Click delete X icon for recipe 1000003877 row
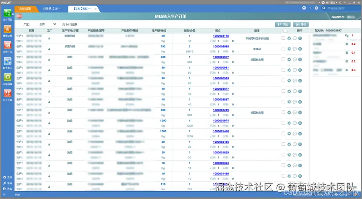 (300, 91)
